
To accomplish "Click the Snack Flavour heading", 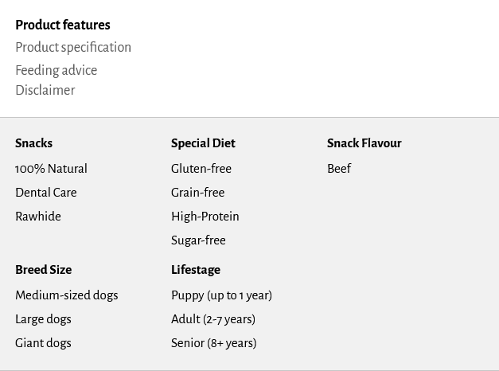I will click(364, 143).
